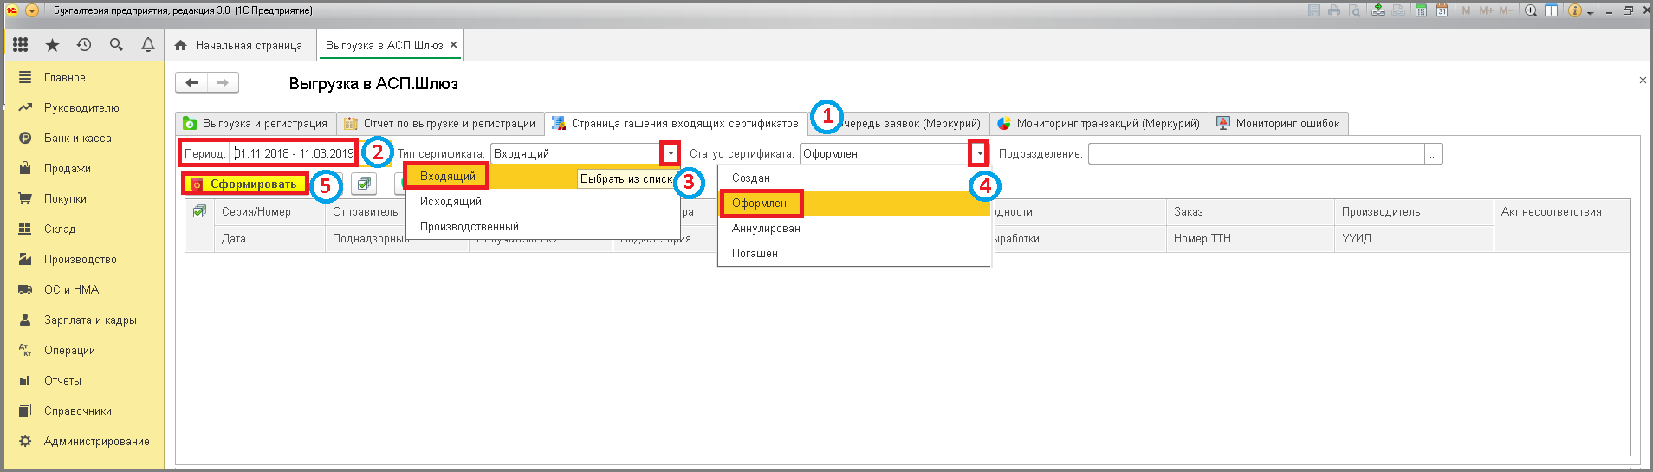
Task: Click the Print icon in title bar
Action: 1334,10
